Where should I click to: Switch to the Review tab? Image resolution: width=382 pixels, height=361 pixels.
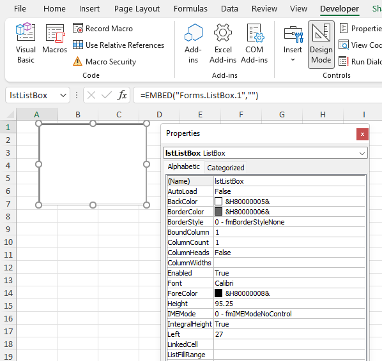264,9
